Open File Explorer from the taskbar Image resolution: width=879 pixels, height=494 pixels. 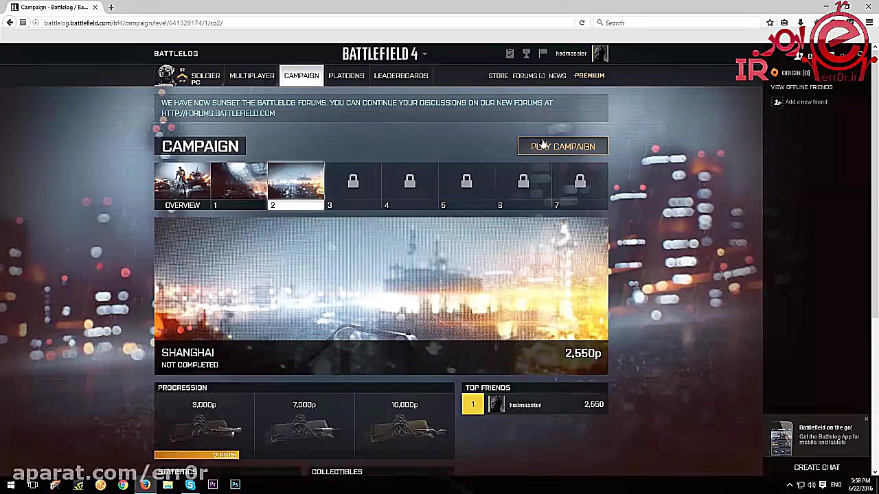tap(168, 485)
